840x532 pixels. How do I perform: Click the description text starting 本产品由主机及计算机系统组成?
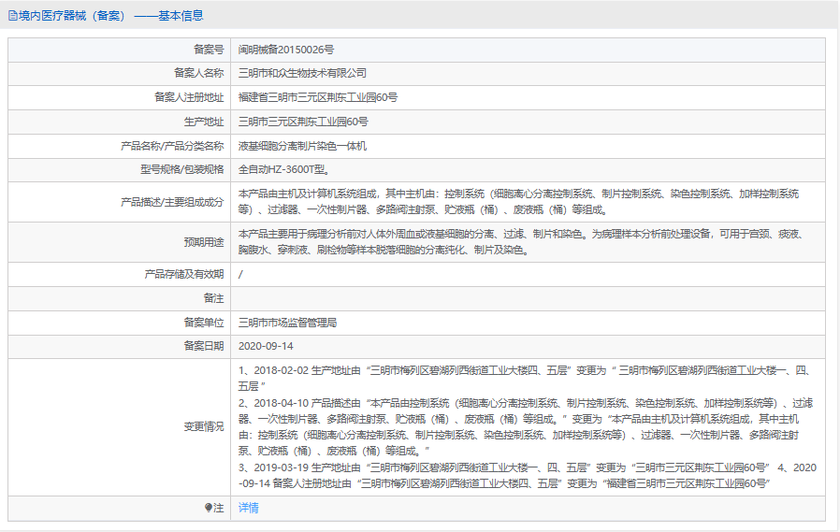pyautogui.click(x=518, y=202)
